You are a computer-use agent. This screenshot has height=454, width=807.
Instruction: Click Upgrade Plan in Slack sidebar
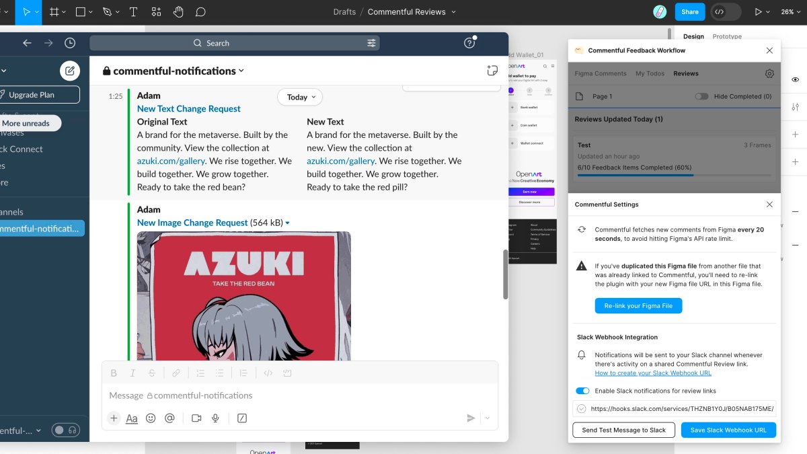pos(38,95)
